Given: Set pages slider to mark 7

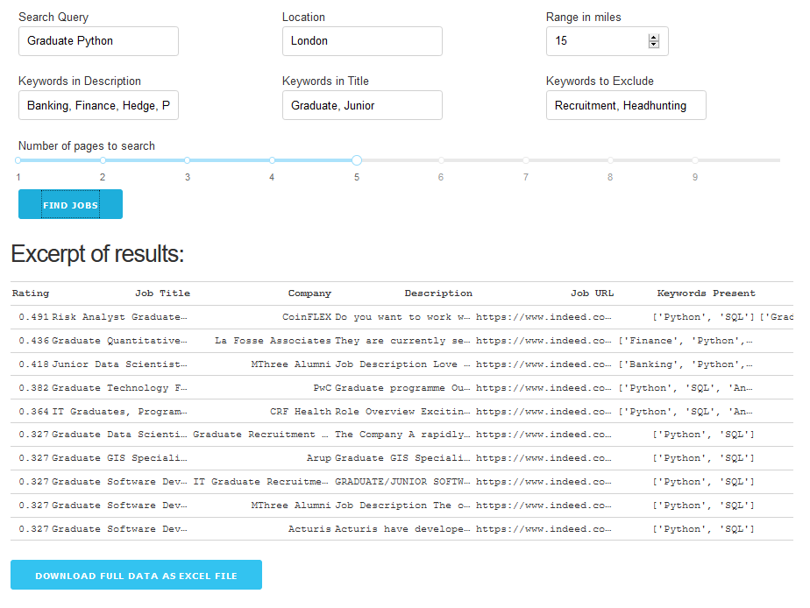Looking at the screenshot, I should (x=525, y=160).
